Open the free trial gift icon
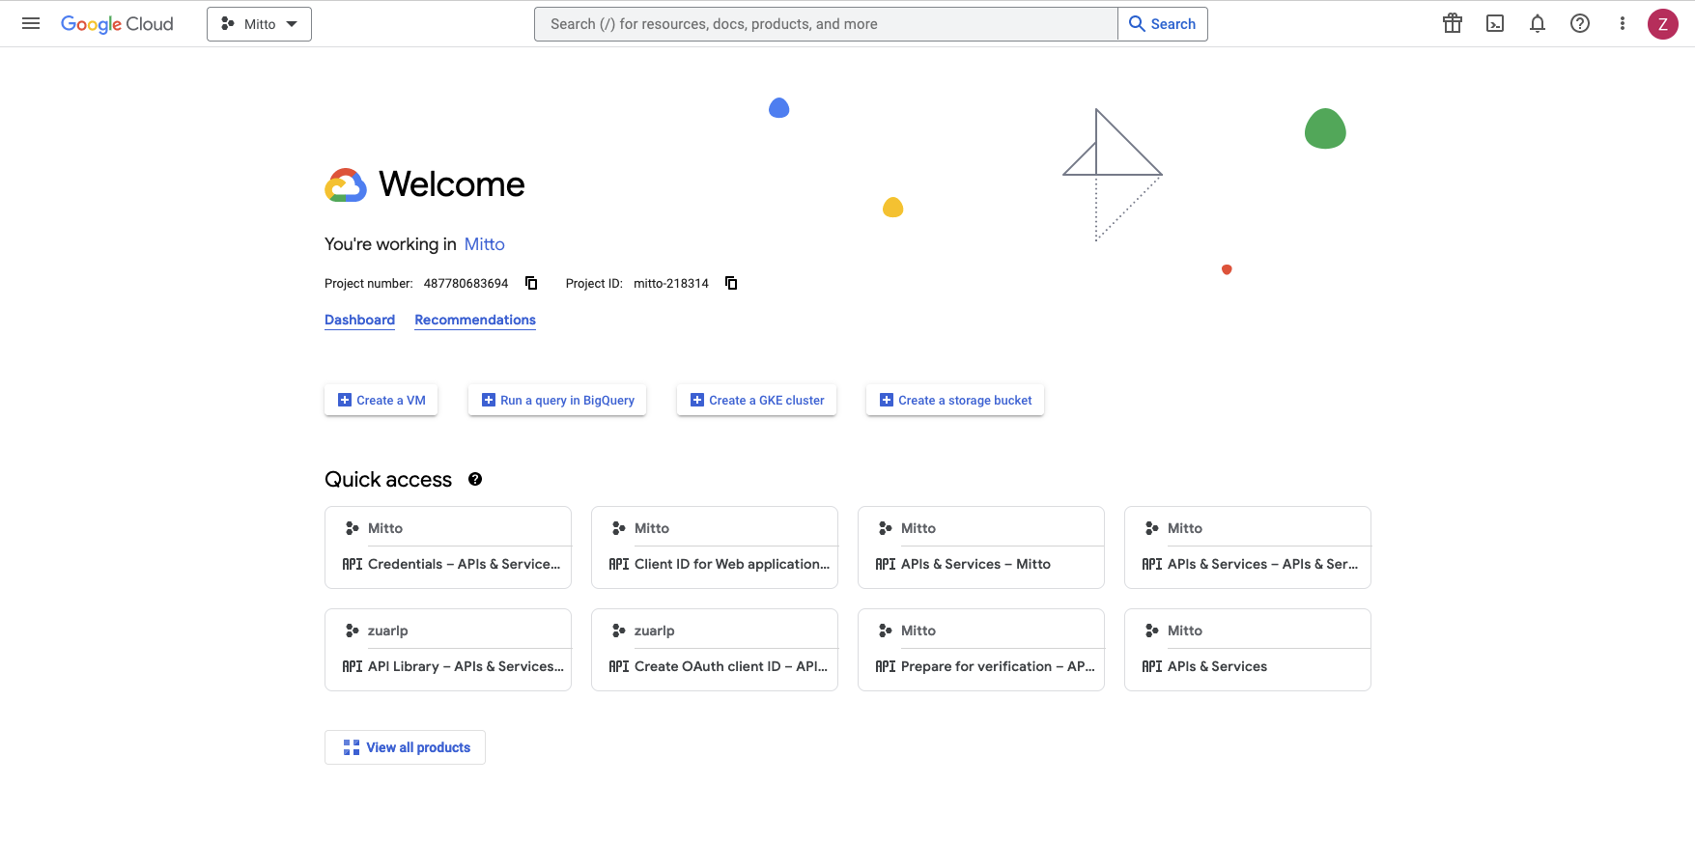The height and width of the screenshot is (841, 1695). [1453, 24]
